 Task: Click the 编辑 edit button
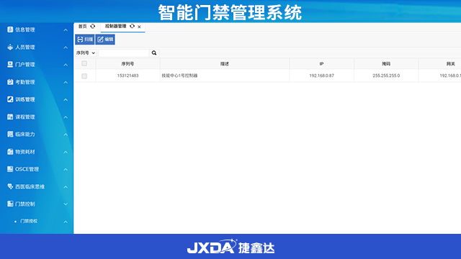(105, 40)
